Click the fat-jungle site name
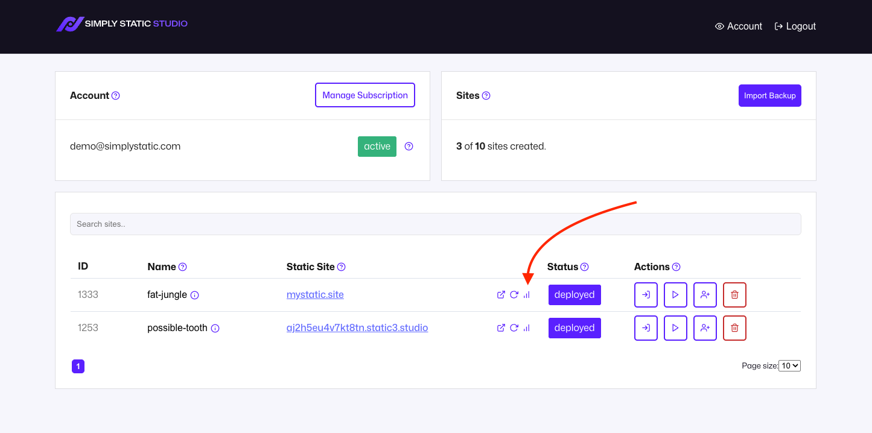Image resolution: width=872 pixels, height=433 pixels. [x=167, y=295]
